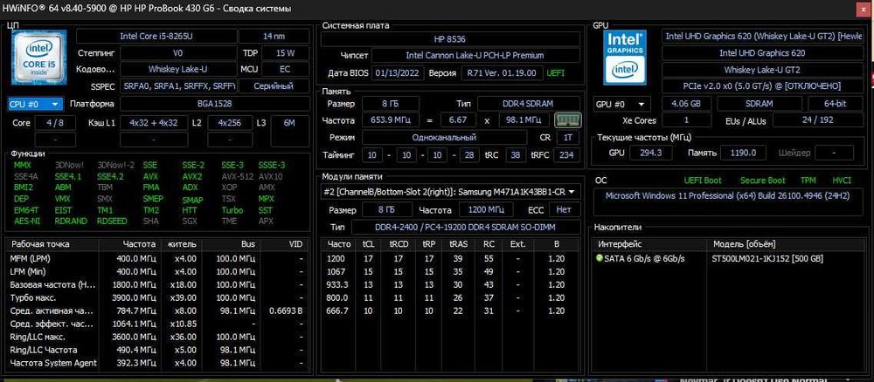Click the Одноканальный memory mode field
This screenshot has width=874, height=382.
pyautogui.click(x=444, y=137)
